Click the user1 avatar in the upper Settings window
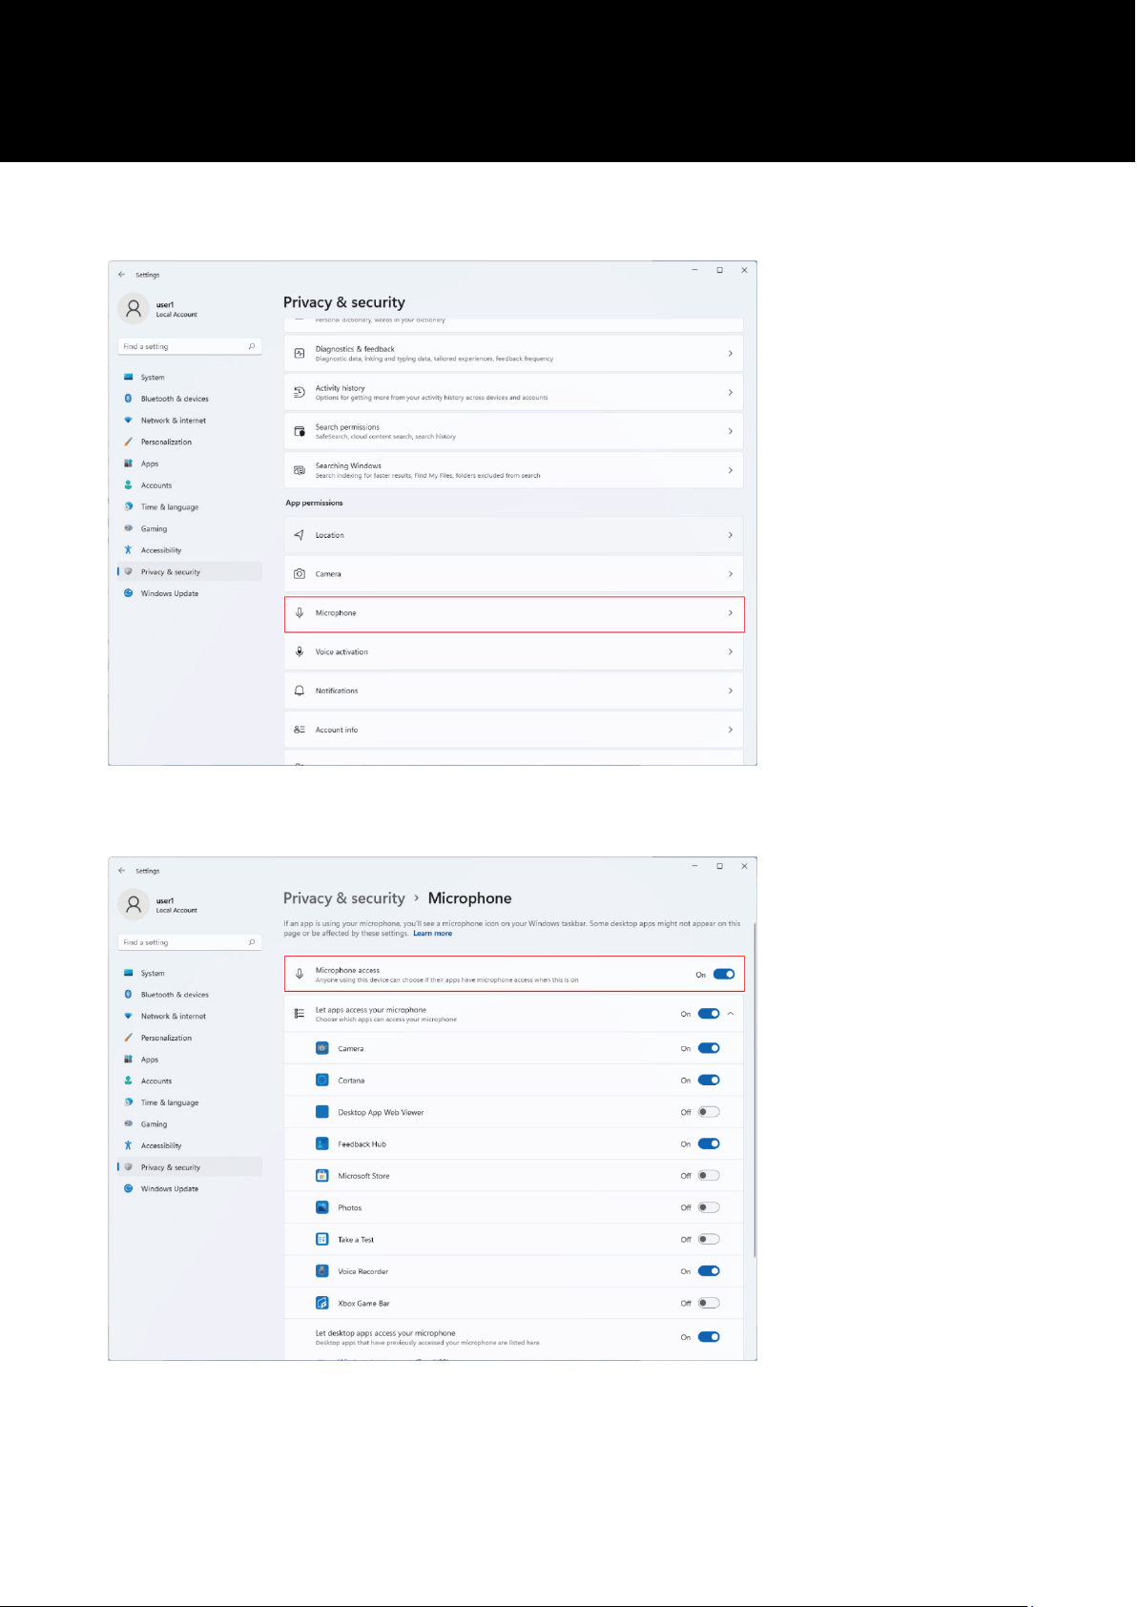 134,309
